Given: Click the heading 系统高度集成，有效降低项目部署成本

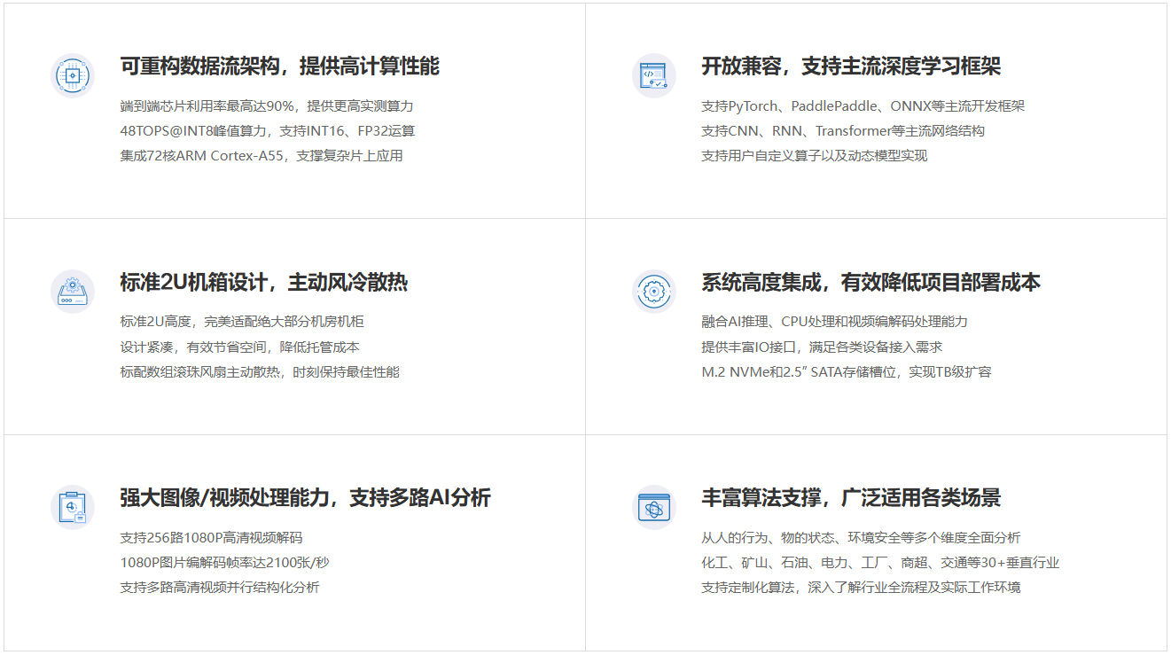Looking at the screenshot, I should coord(870,283).
